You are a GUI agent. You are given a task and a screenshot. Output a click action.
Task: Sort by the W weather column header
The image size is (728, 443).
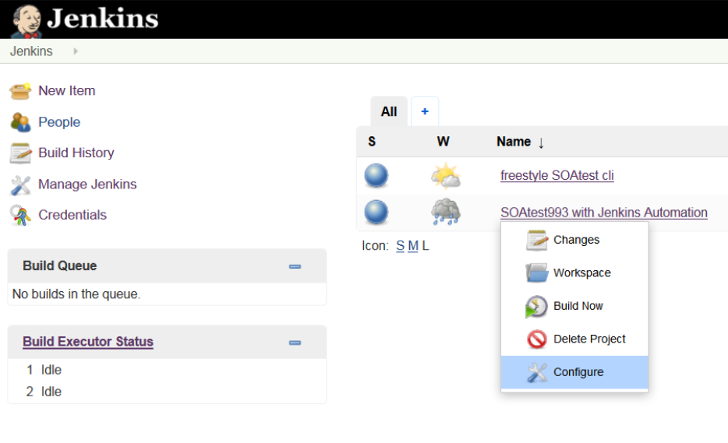(x=443, y=142)
